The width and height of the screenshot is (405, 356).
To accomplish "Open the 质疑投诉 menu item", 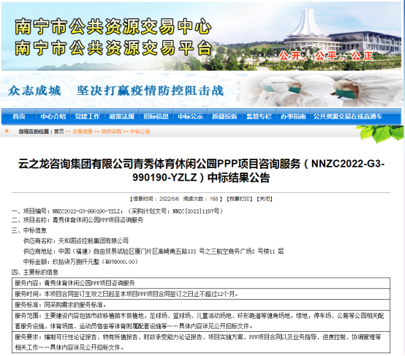I will tap(224, 116).
